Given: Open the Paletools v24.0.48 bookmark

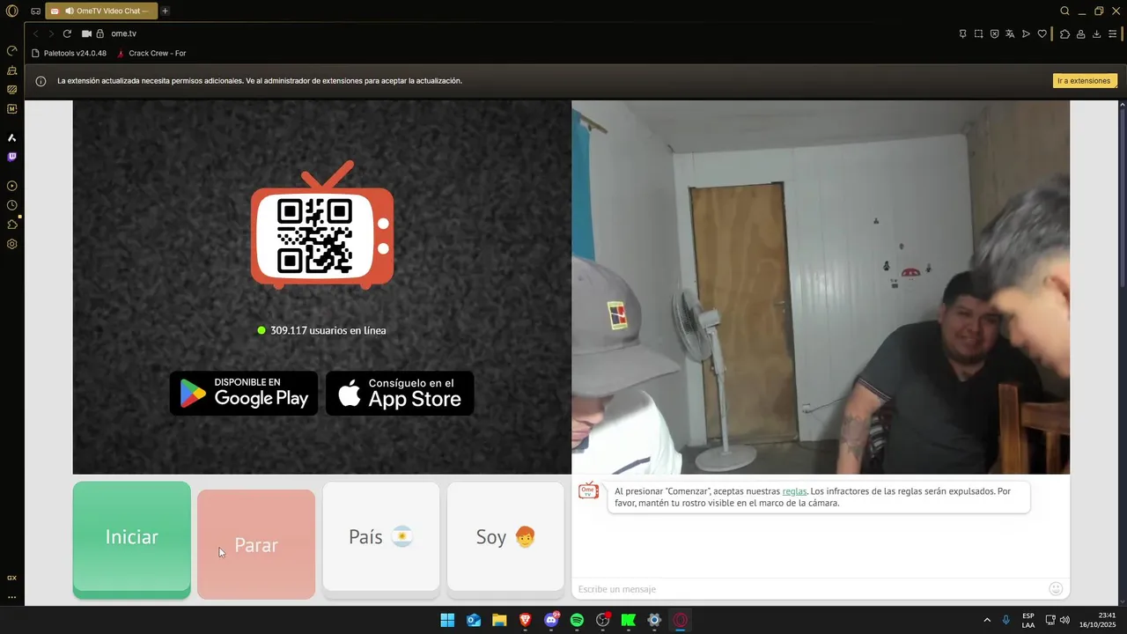Looking at the screenshot, I should [69, 53].
